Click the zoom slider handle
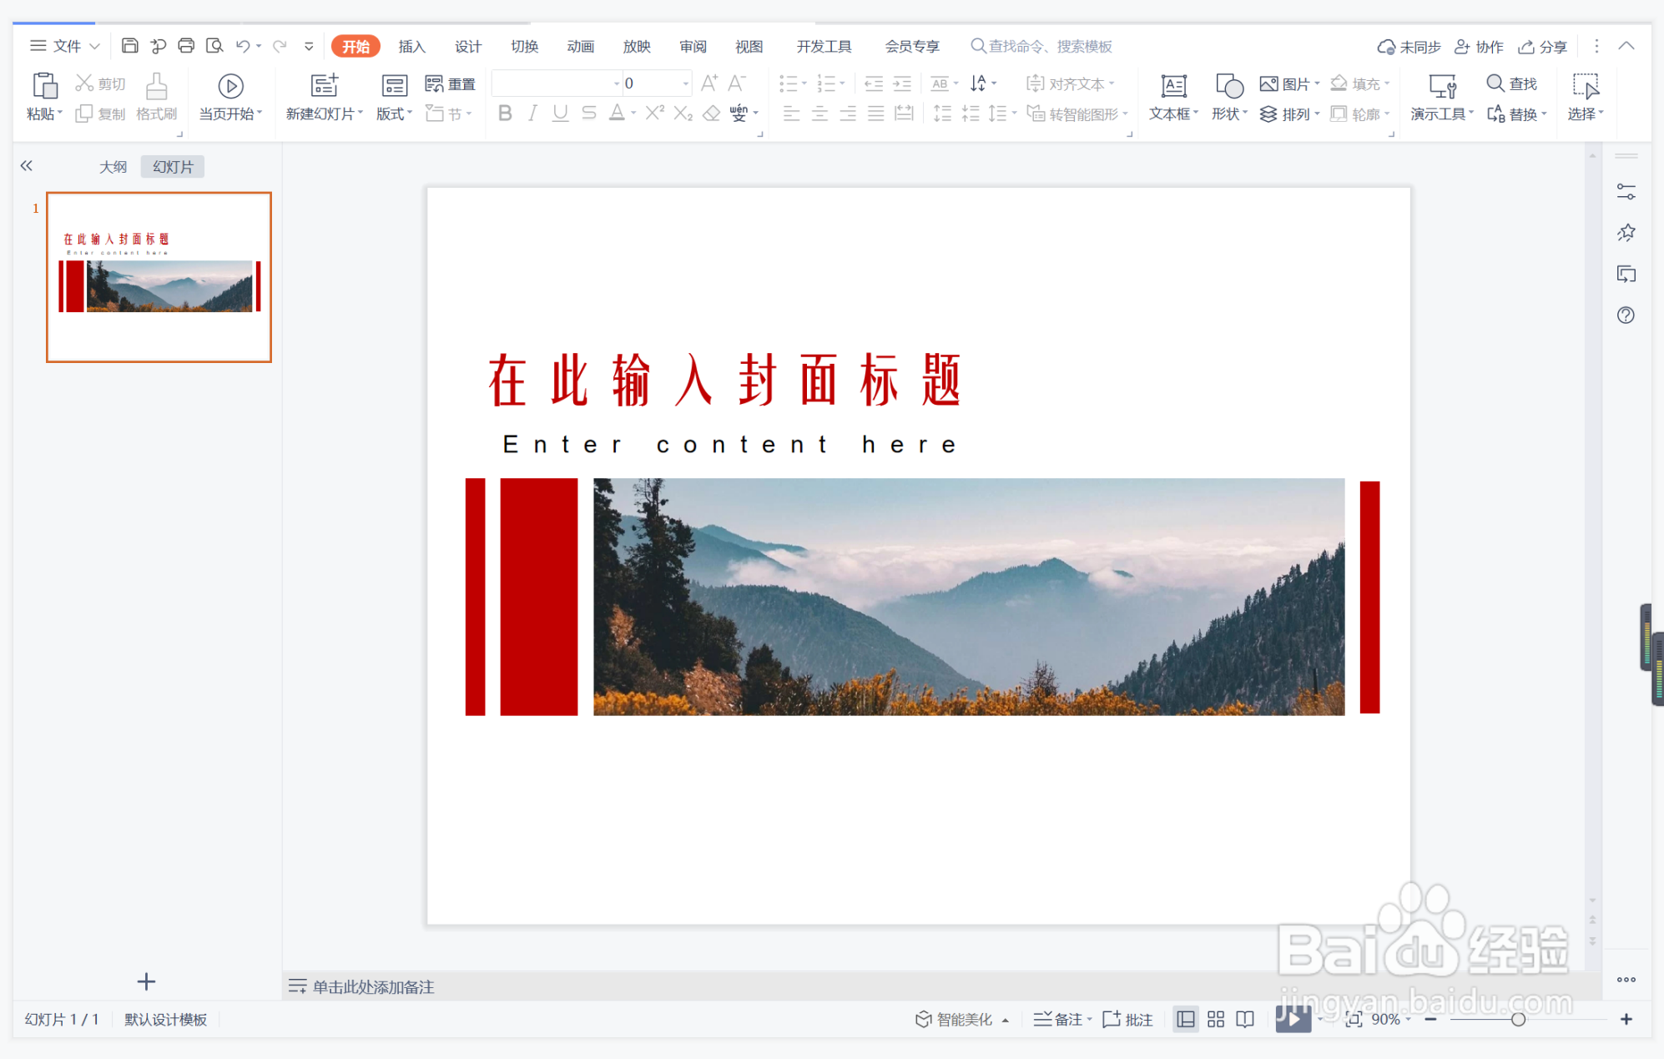Screen dimensions: 1664x1059 1518,1019
